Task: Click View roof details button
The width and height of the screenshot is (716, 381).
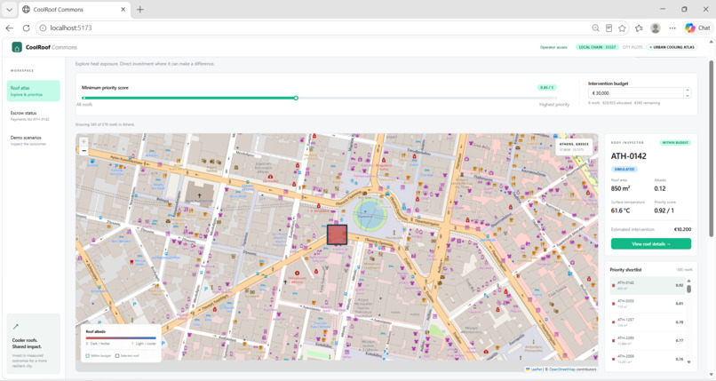Action: 650,243
